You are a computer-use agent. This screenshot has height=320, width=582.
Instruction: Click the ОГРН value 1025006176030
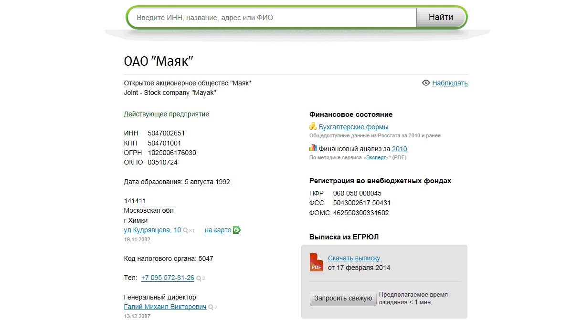tap(172, 153)
